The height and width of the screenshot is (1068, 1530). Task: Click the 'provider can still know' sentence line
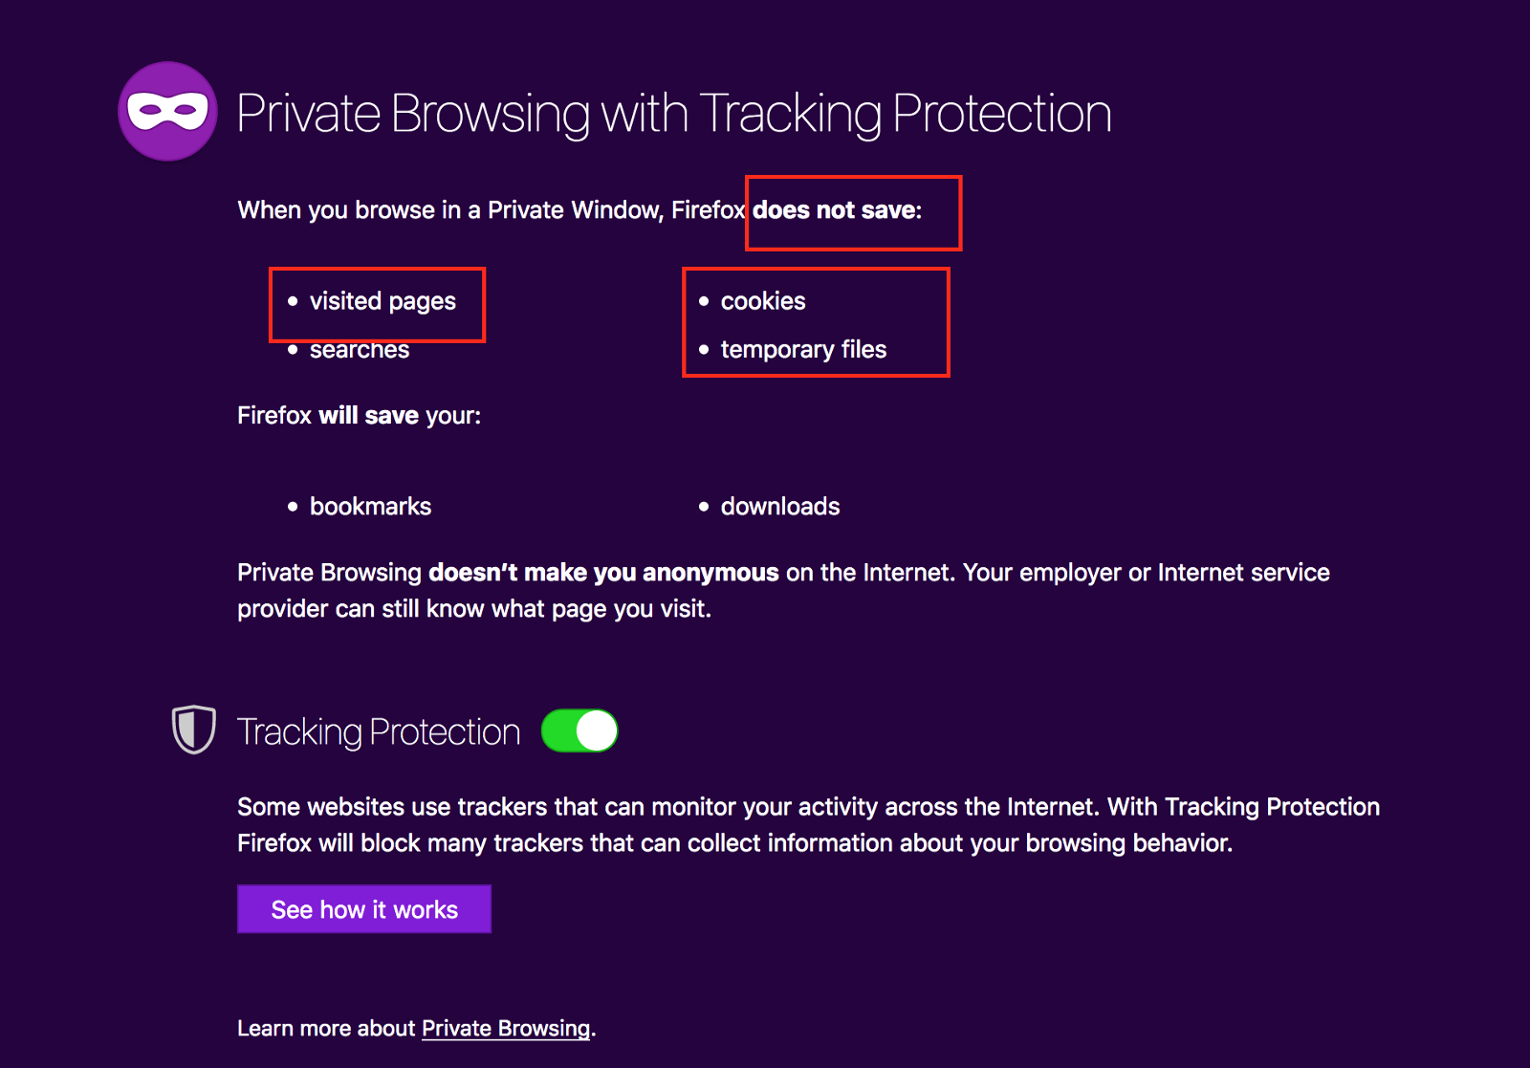coord(473,609)
